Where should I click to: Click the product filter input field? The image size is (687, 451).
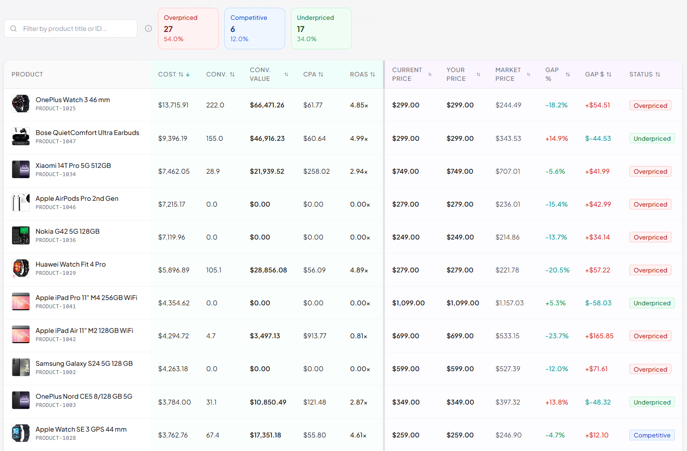73,29
